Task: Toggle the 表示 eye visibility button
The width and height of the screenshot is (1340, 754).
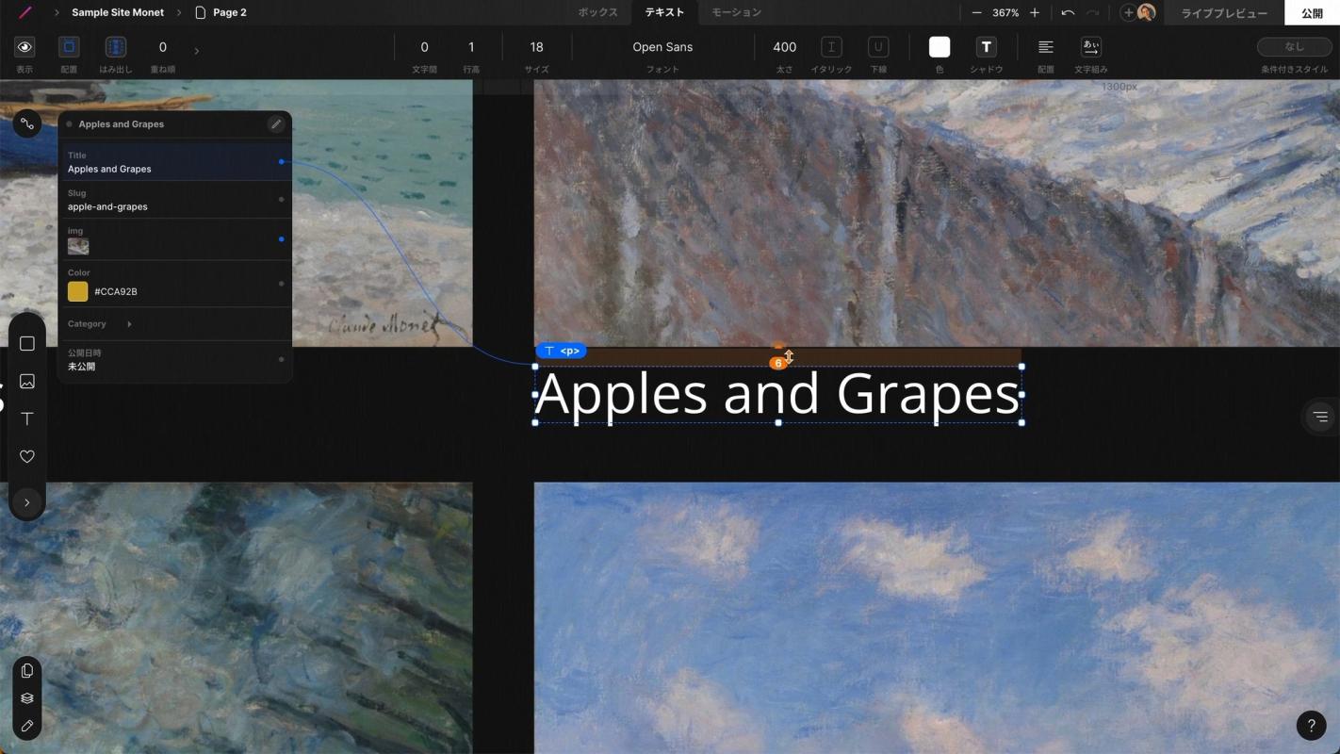Action: tap(25, 47)
